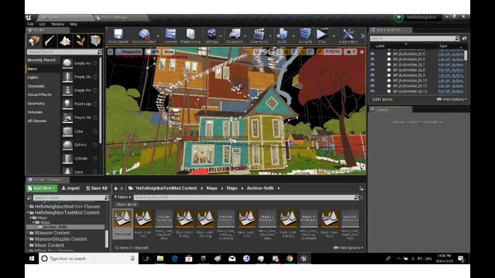Choose the Cylinder shape icon
Screen dimensions: 495x278
[x=68, y=158]
